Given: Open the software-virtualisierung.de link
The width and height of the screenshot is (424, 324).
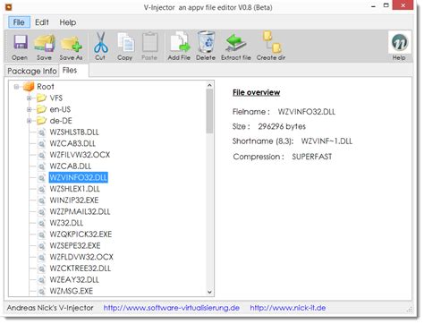Looking at the screenshot, I should coord(172,308).
